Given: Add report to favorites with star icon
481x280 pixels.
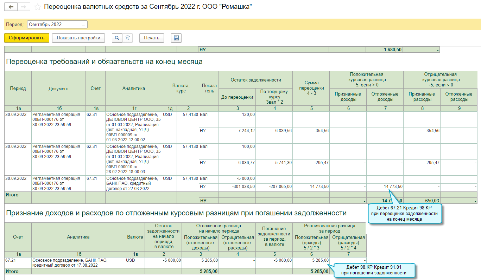Looking at the screenshot, I should coord(38,7).
